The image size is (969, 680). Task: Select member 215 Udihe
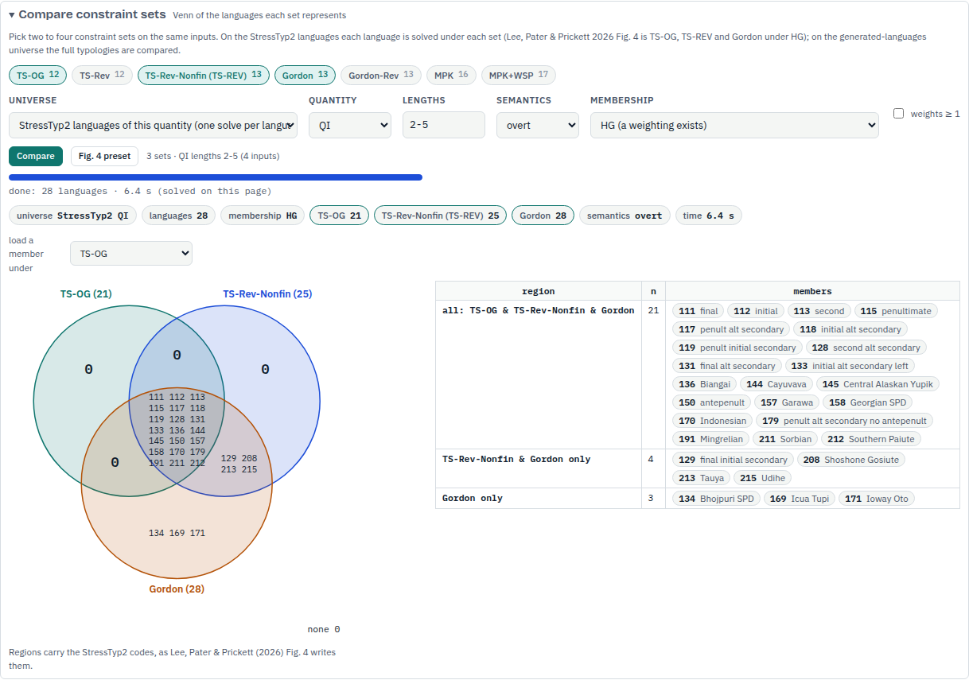[762, 478]
